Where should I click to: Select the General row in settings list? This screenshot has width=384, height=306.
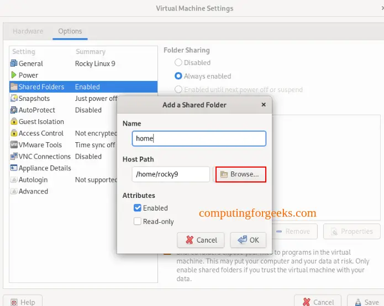(x=83, y=63)
